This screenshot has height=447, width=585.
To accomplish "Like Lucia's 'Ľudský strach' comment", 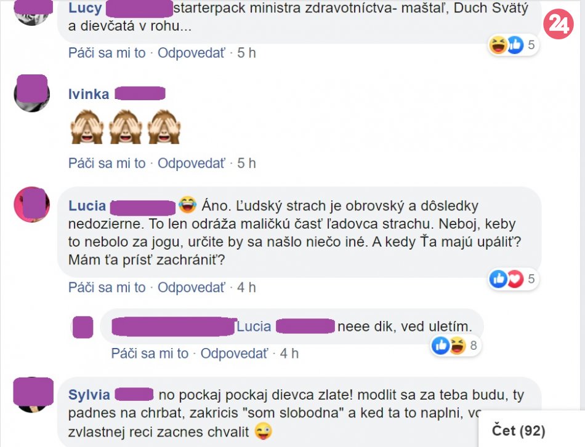I will 107,288.
